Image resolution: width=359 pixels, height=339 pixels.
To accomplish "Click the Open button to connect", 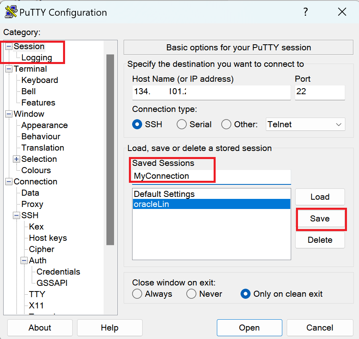I will (x=249, y=327).
